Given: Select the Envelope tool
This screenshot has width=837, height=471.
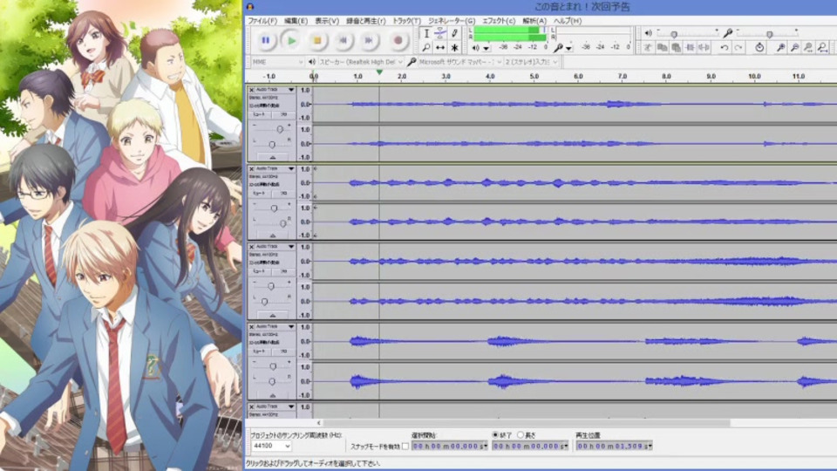Looking at the screenshot, I should (439, 33).
